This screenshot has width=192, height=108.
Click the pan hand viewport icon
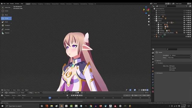(x=149, y=19)
